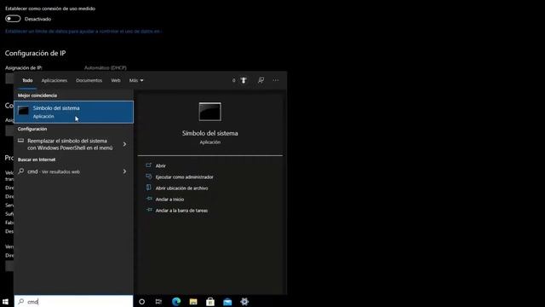Click the Configuración de IP heading

pos(35,53)
